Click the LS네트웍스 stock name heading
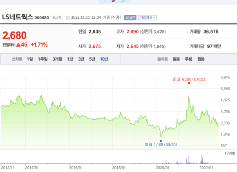 (18, 17)
